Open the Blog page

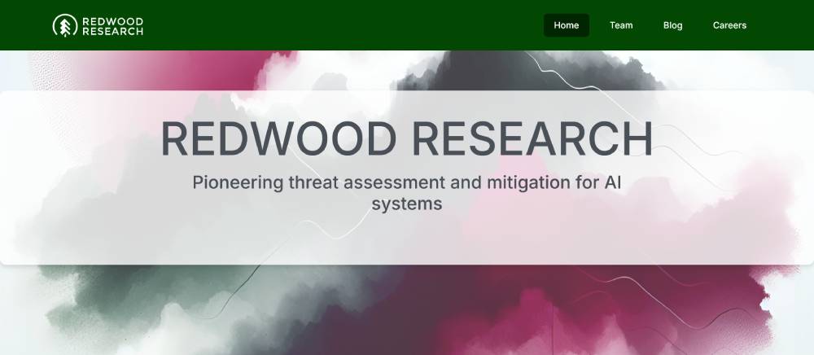(672, 25)
